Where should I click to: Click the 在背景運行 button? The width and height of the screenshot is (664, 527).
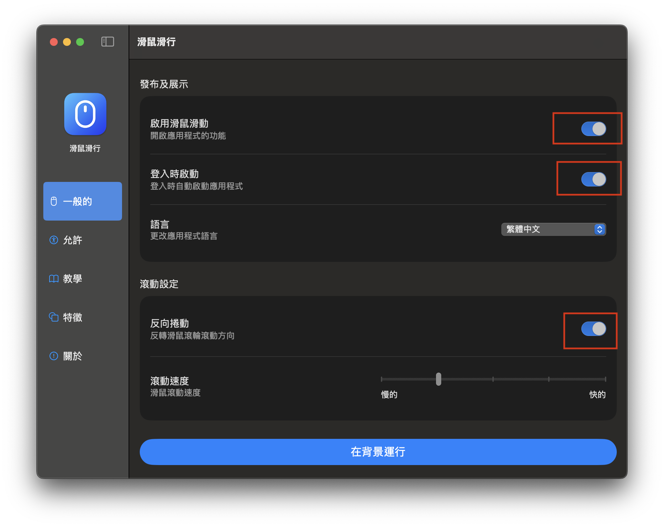378,452
